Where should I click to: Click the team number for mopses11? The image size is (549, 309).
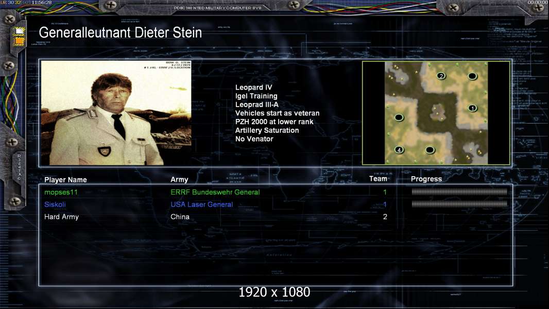tap(385, 192)
